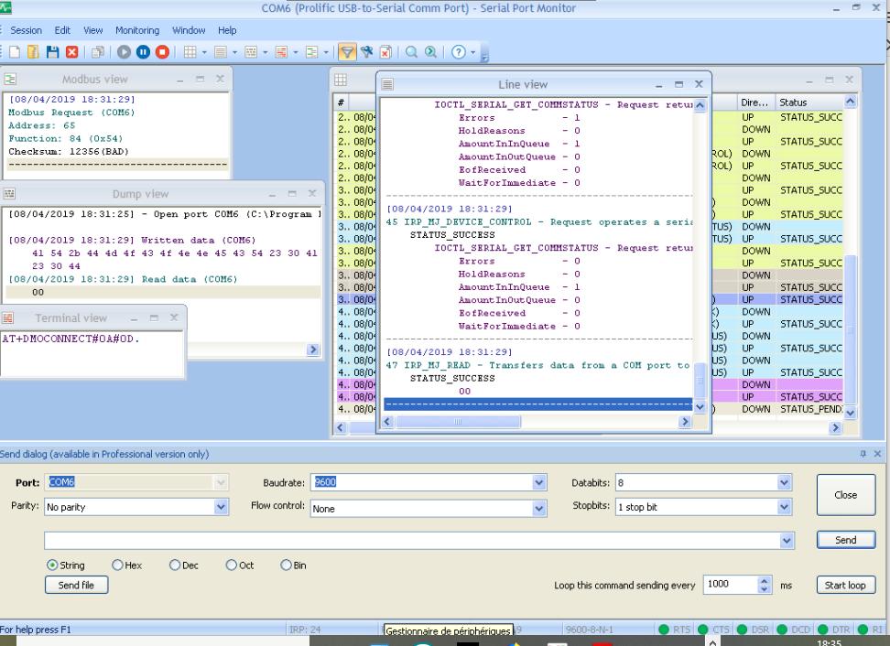Screen dimensions: 890x646
Task: Show hidden icons via taskbar tray chevron
Action: (712, 641)
